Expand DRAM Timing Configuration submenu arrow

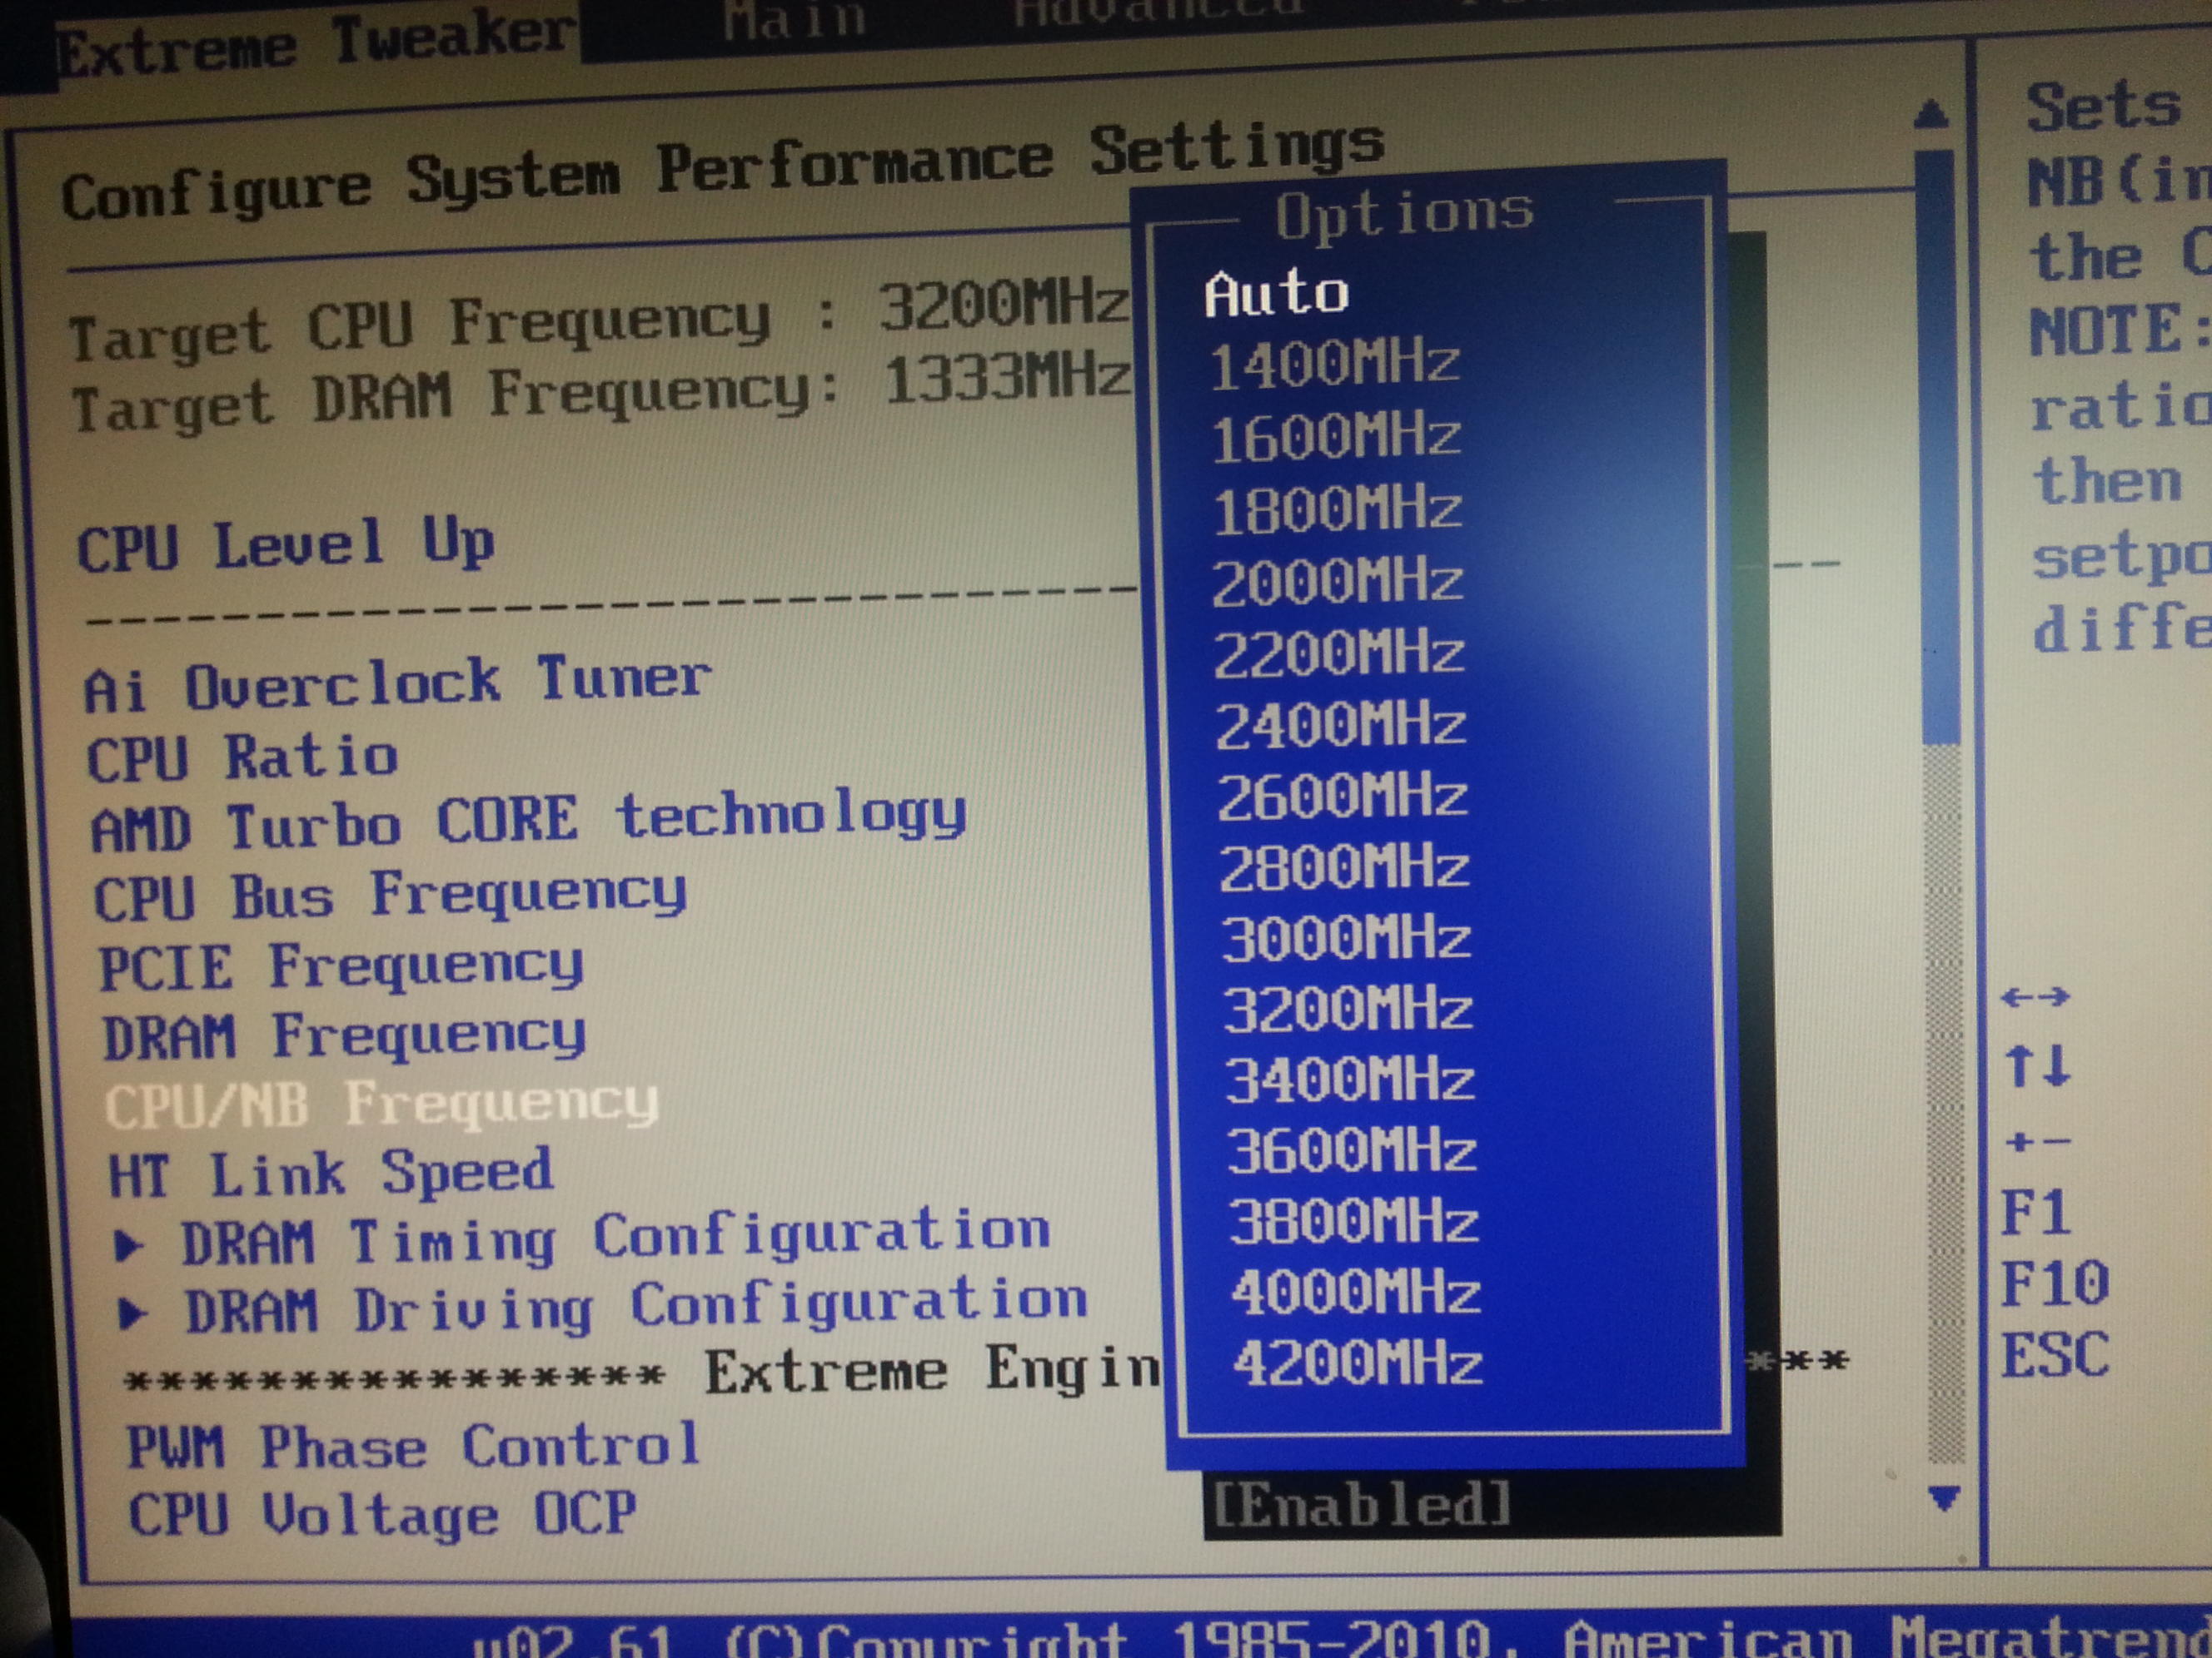[129, 1245]
